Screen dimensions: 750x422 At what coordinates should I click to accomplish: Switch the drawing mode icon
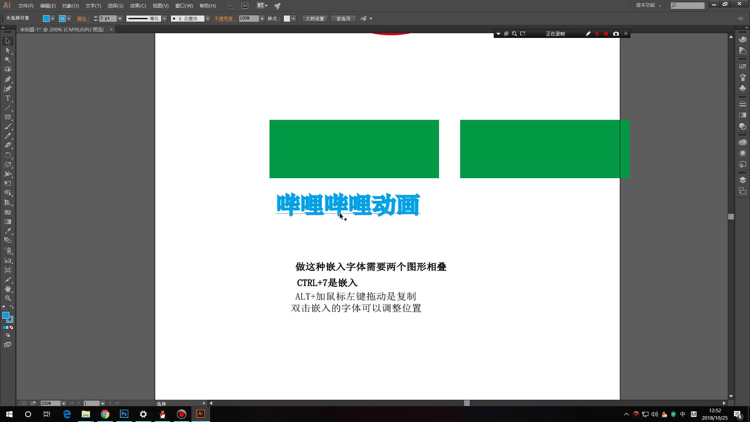tap(8, 335)
